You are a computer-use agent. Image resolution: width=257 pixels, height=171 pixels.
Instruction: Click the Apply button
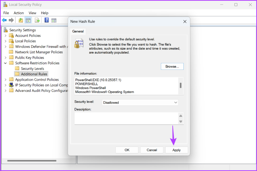click(x=176, y=150)
